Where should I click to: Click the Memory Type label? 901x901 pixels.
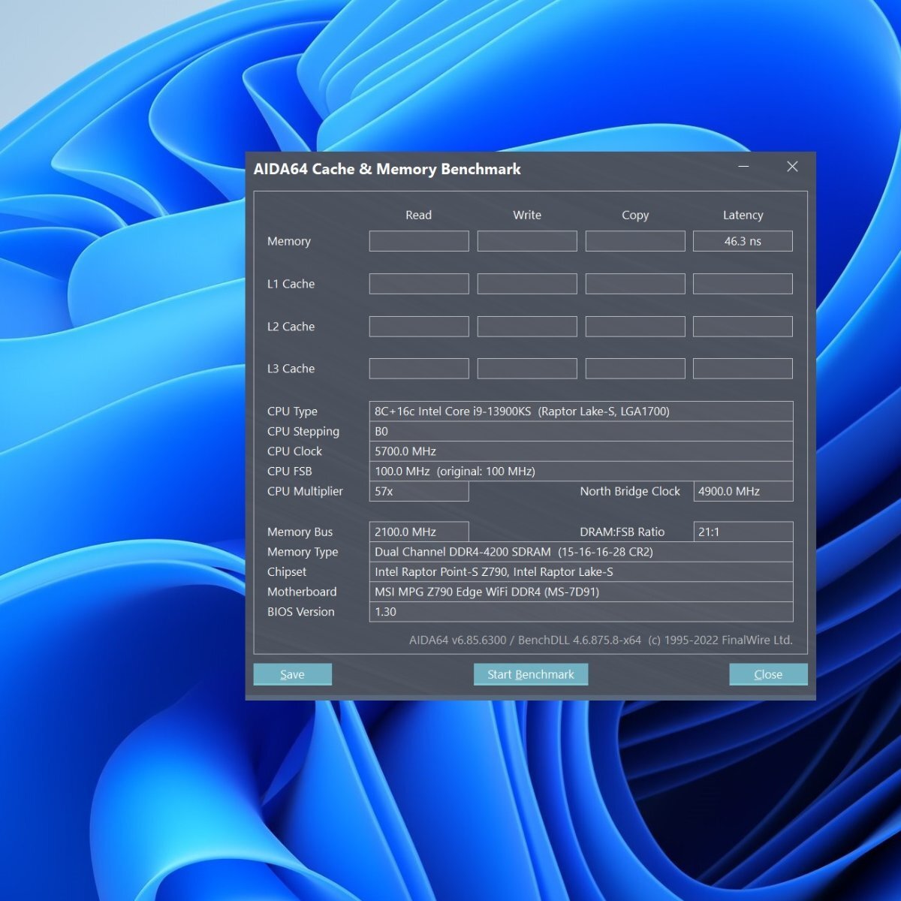(x=303, y=552)
